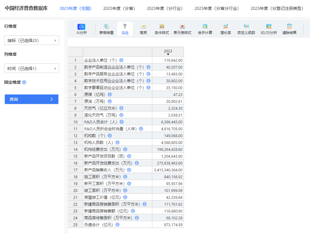Click info icon for 负债合计（亿元）

tap(117, 225)
